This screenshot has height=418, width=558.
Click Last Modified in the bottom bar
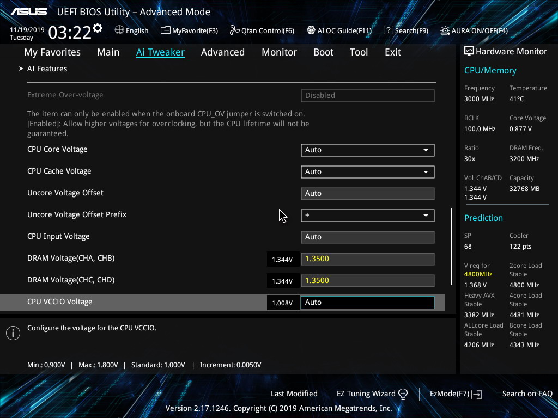tap(294, 394)
